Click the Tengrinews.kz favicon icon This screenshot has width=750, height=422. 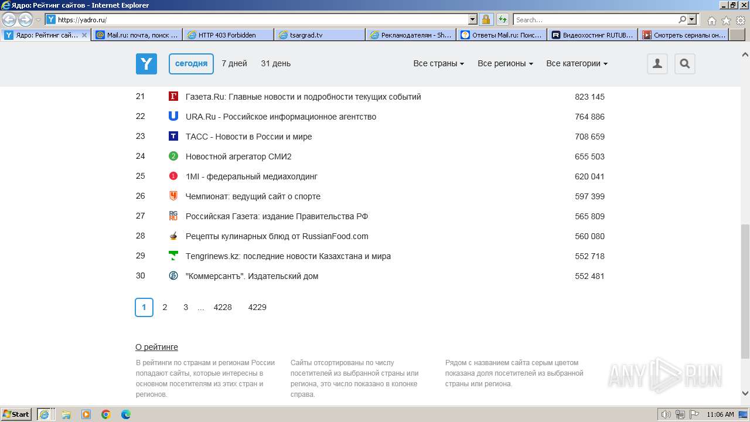click(x=173, y=256)
